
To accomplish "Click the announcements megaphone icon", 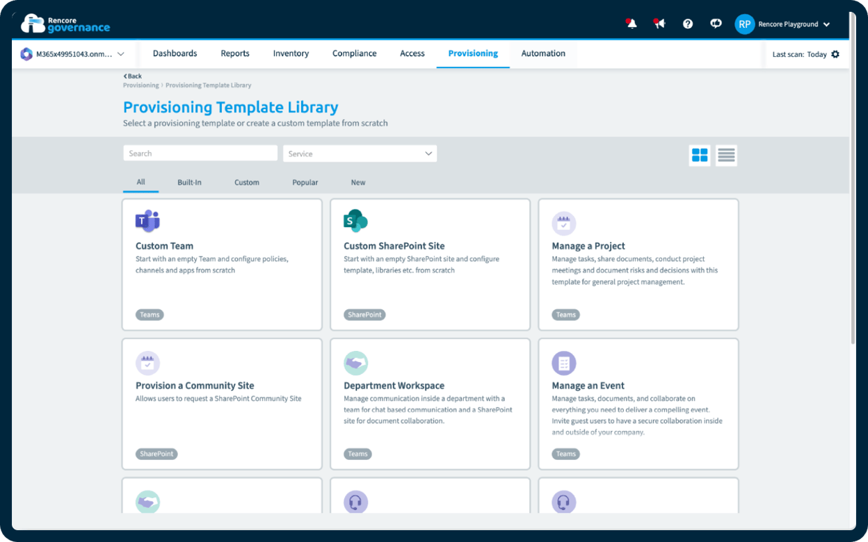I will pos(659,23).
